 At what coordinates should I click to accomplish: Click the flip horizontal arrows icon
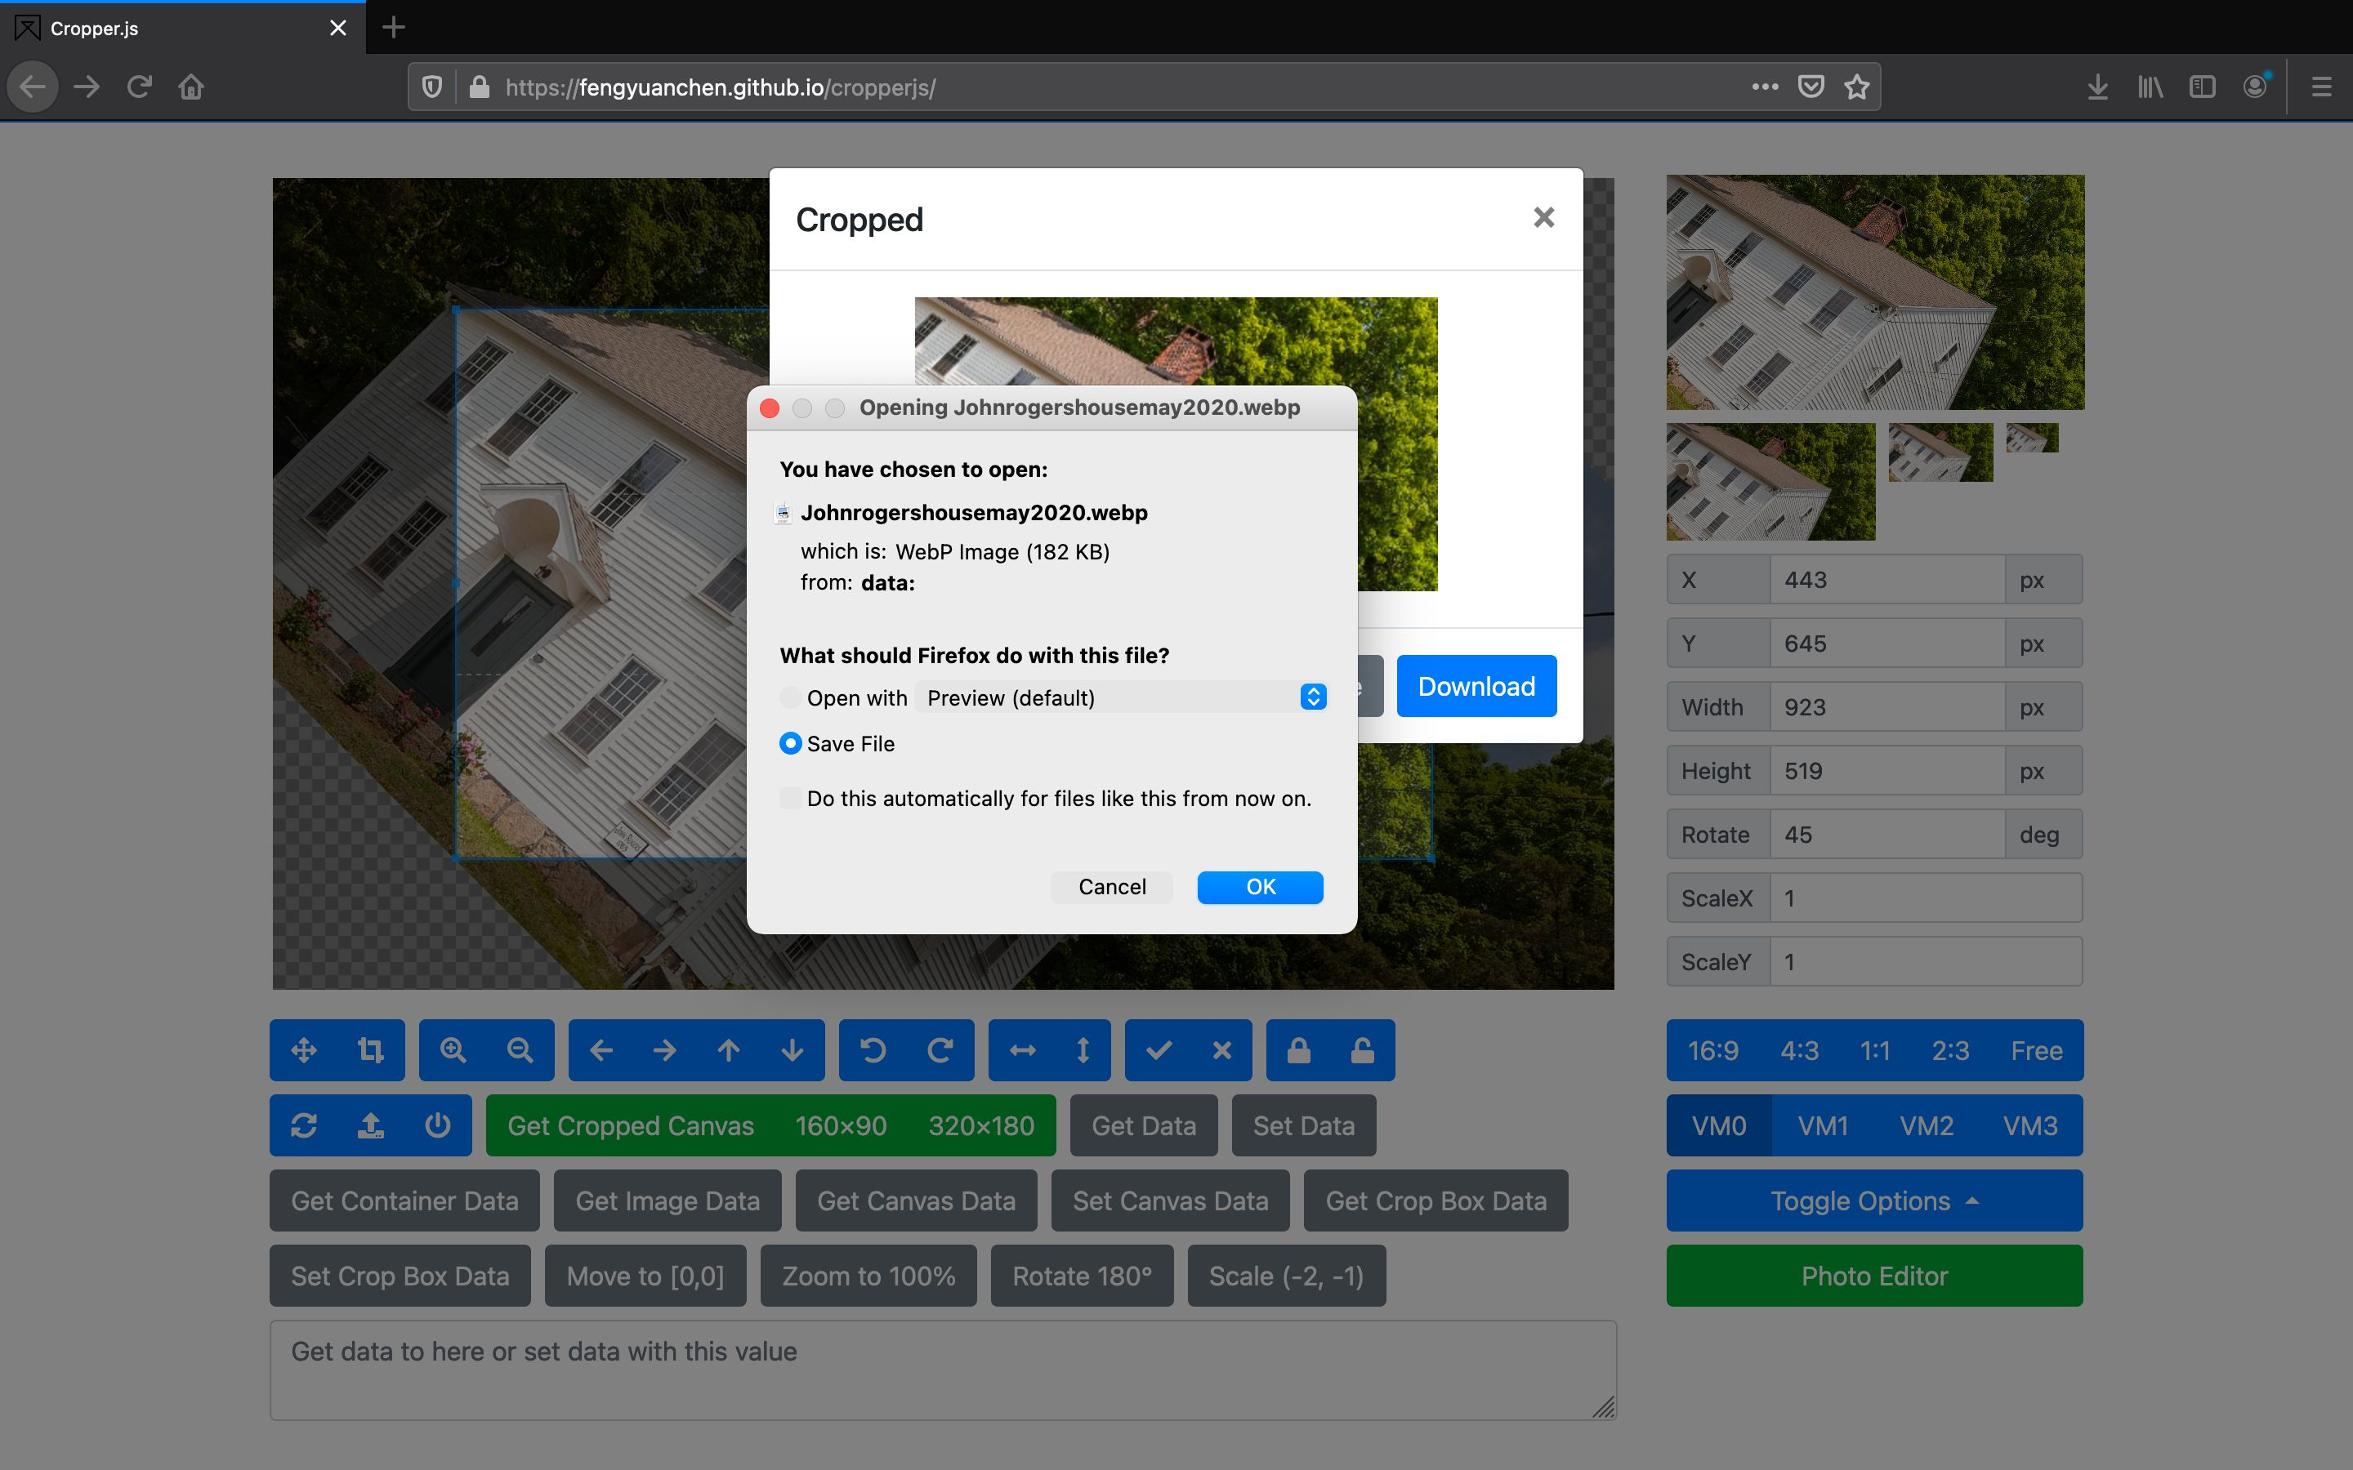tap(1022, 1050)
